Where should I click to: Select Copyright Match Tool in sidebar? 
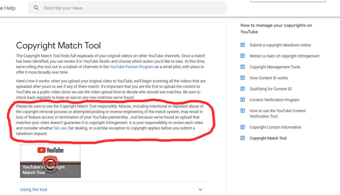coord(268,138)
